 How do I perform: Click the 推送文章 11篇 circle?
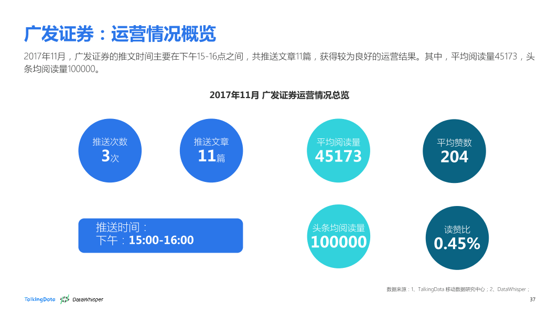tap(211, 150)
